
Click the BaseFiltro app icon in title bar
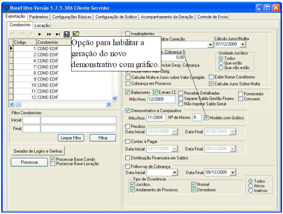(6, 7)
